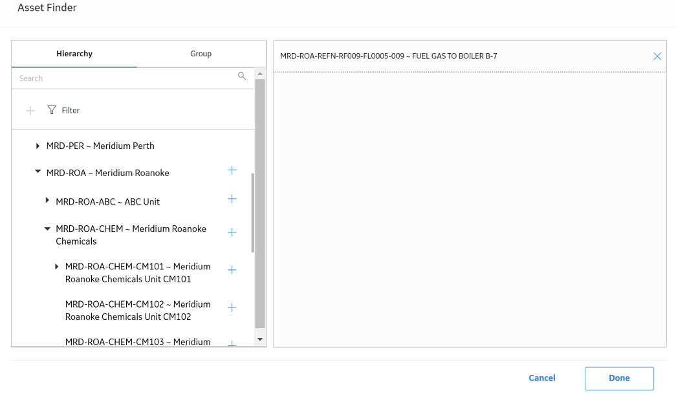676x393 pixels.
Task: Open the Filter option label
Action: (x=71, y=111)
